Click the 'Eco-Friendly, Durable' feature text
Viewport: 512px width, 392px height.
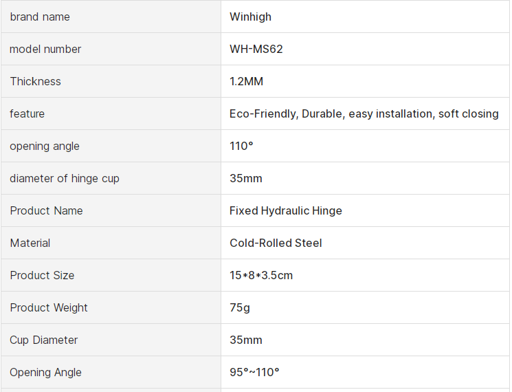(x=287, y=113)
